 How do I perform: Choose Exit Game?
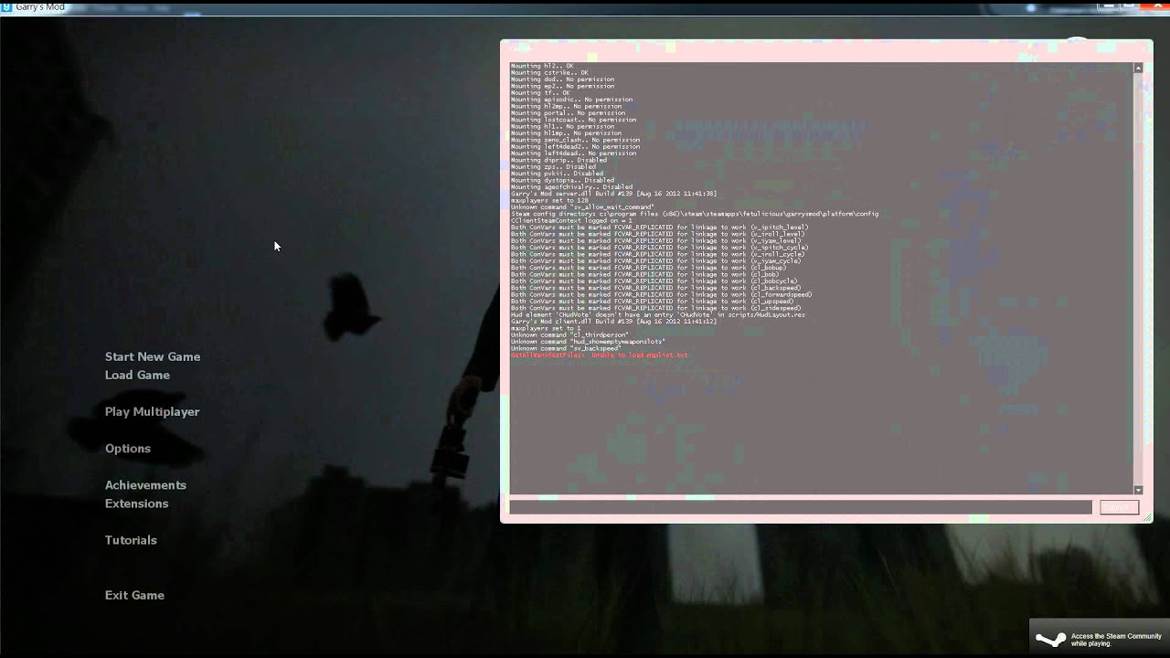[x=134, y=595]
